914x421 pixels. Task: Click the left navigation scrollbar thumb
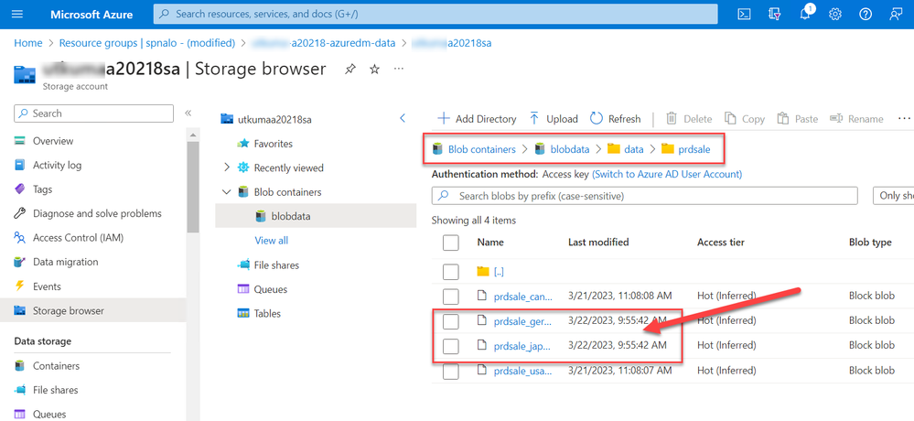(x=193, y=187)
